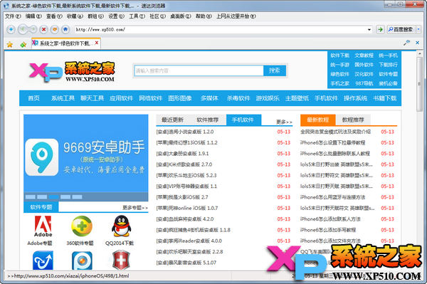Open the 上网从这里开始 menu
The image size is (427, 284).
coord(236,16)
